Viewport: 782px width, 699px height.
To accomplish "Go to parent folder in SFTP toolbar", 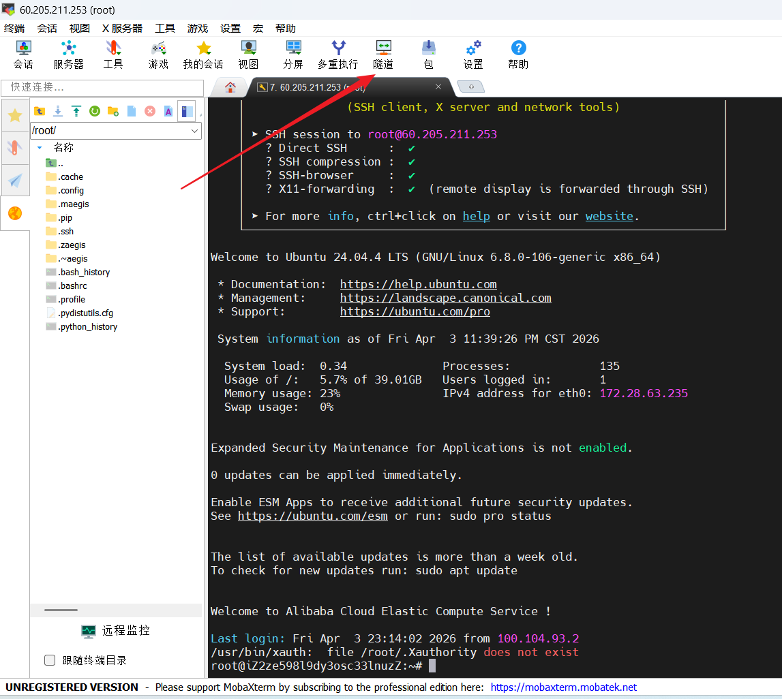I will tap(40, 111).
